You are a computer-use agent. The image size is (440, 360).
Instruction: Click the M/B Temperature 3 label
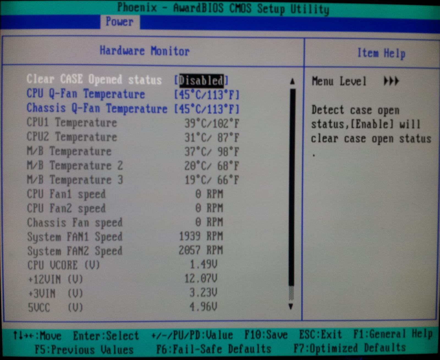(x=75, y=180)
